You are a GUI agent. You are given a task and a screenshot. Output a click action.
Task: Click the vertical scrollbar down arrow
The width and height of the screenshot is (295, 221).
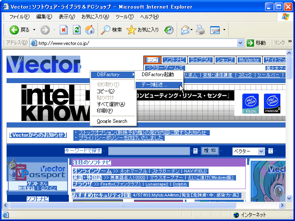click(x=289, y=198)
